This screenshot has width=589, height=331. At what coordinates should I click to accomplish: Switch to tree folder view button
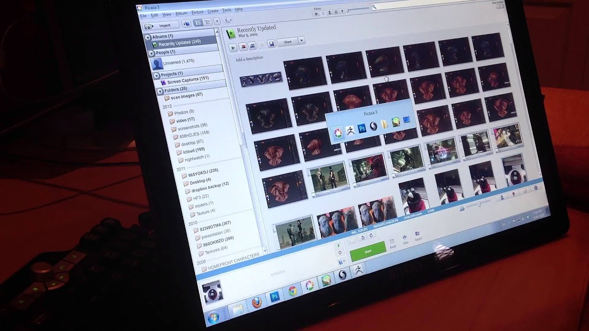[x=208, y=22]
